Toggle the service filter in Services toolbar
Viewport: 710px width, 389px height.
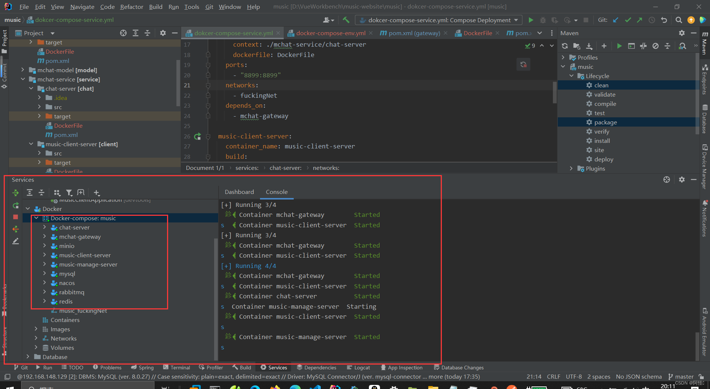pyautogui.click(x=69, y=192)
